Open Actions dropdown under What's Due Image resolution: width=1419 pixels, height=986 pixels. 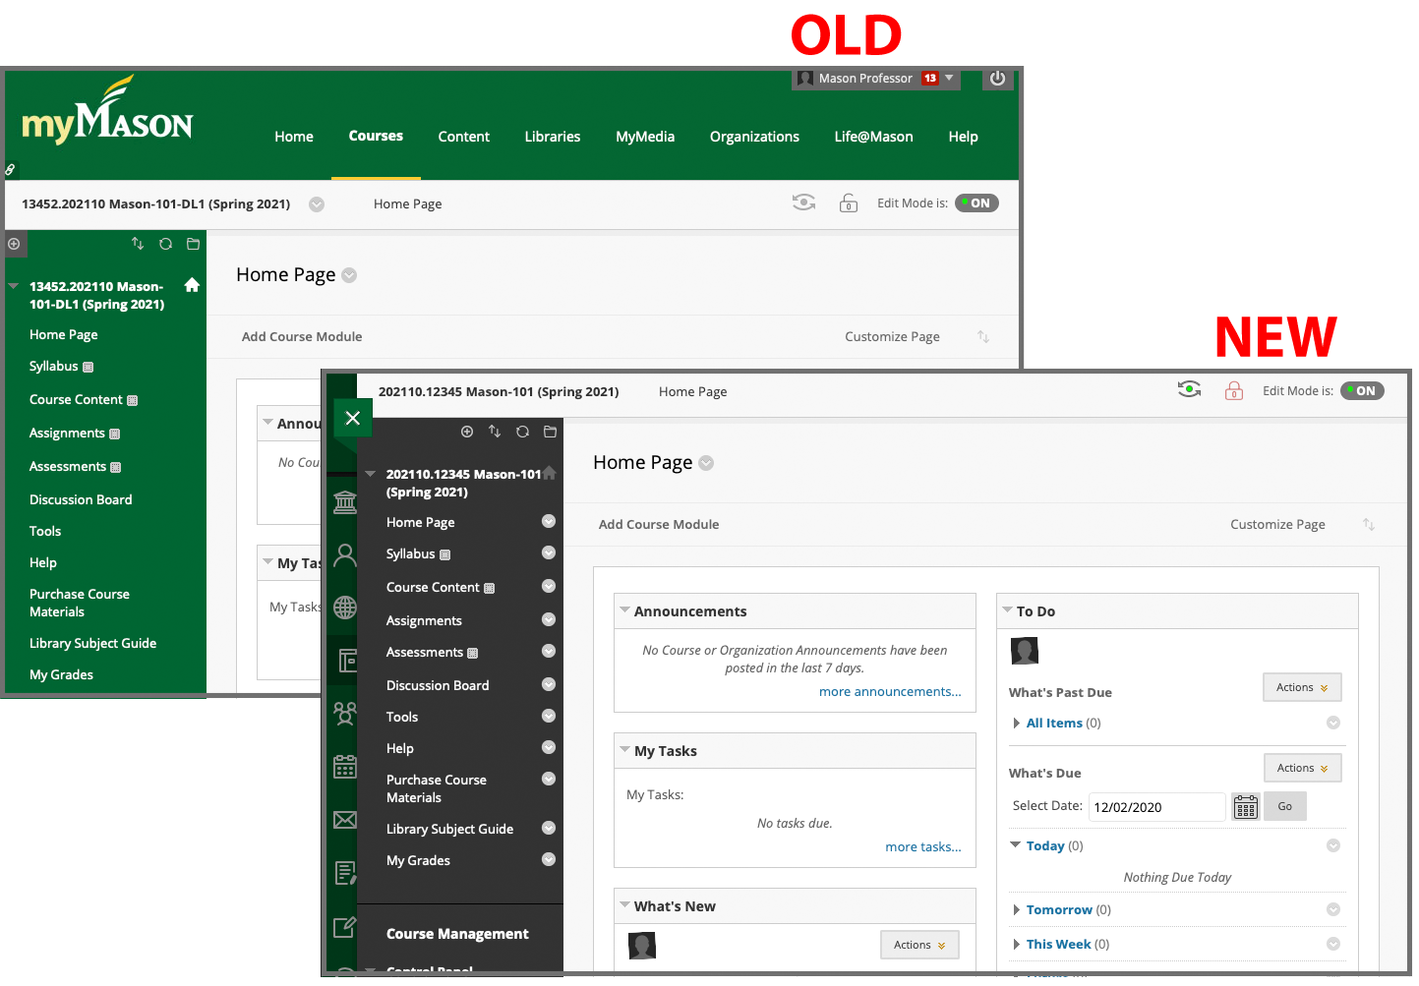click(1303, 768)
